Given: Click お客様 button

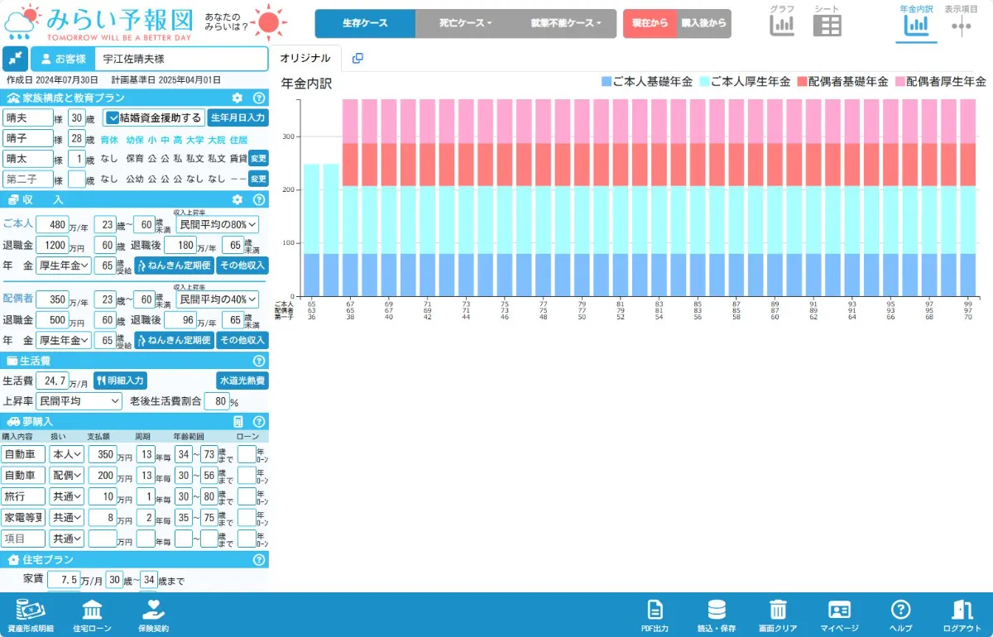Looking at the screenshot, I should (63, 59).
